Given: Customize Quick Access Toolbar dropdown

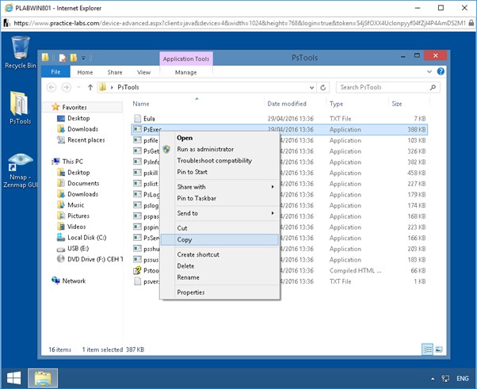Looking at the screenshot, I should coord(83,58).
